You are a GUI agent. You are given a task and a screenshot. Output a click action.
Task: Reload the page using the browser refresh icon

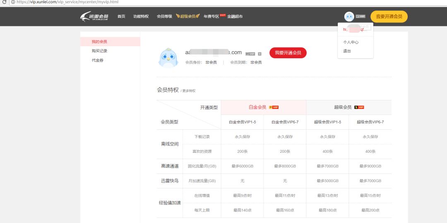[x=4, y=2]
